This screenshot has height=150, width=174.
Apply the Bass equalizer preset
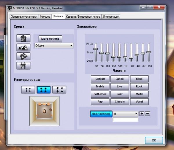(139, 79)
